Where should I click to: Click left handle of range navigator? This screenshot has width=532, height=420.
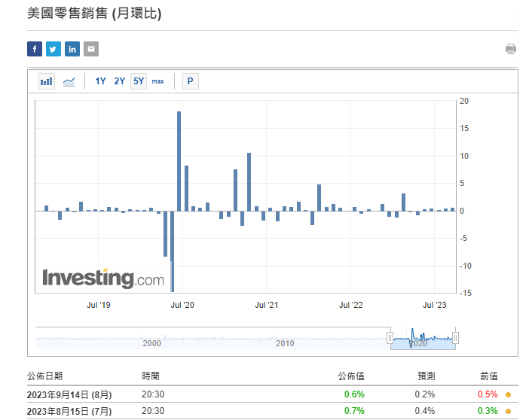pyautogui.click(x=390, y=338)
